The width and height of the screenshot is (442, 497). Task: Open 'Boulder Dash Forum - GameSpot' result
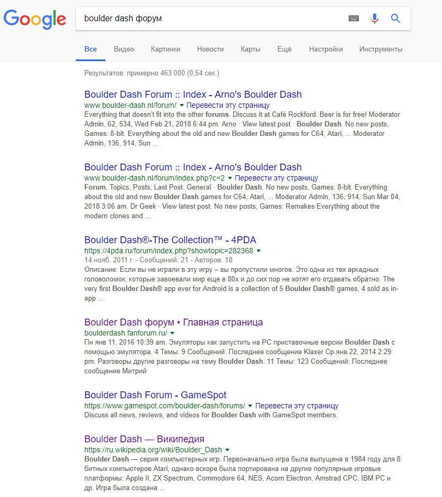(155, 395)
